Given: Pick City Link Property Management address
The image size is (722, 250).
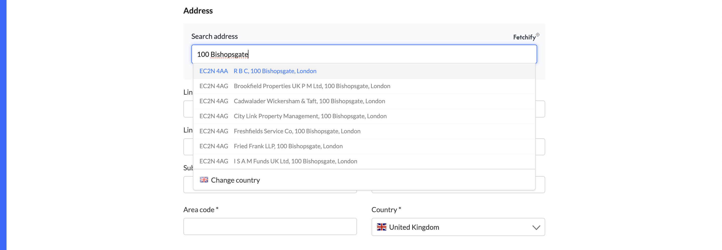Looking at the screenshot, I should [364, 116].
